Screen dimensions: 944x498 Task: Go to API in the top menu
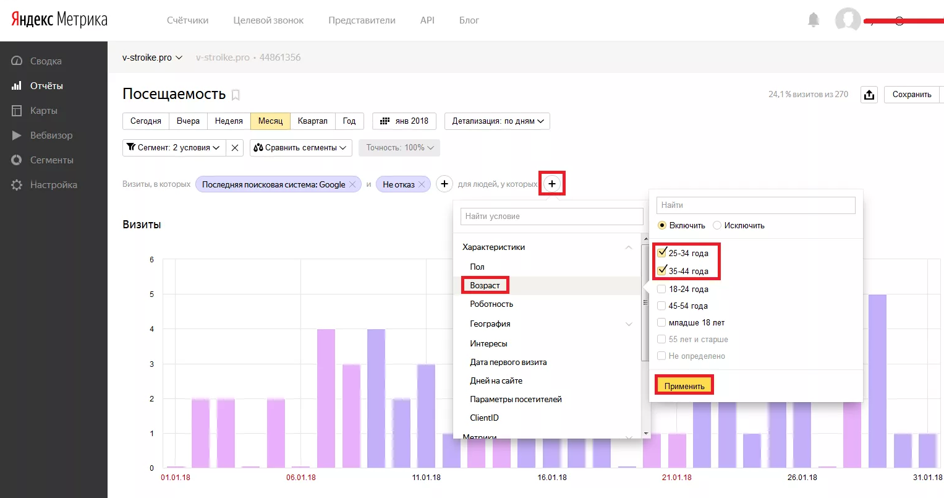tap(427, 20)
